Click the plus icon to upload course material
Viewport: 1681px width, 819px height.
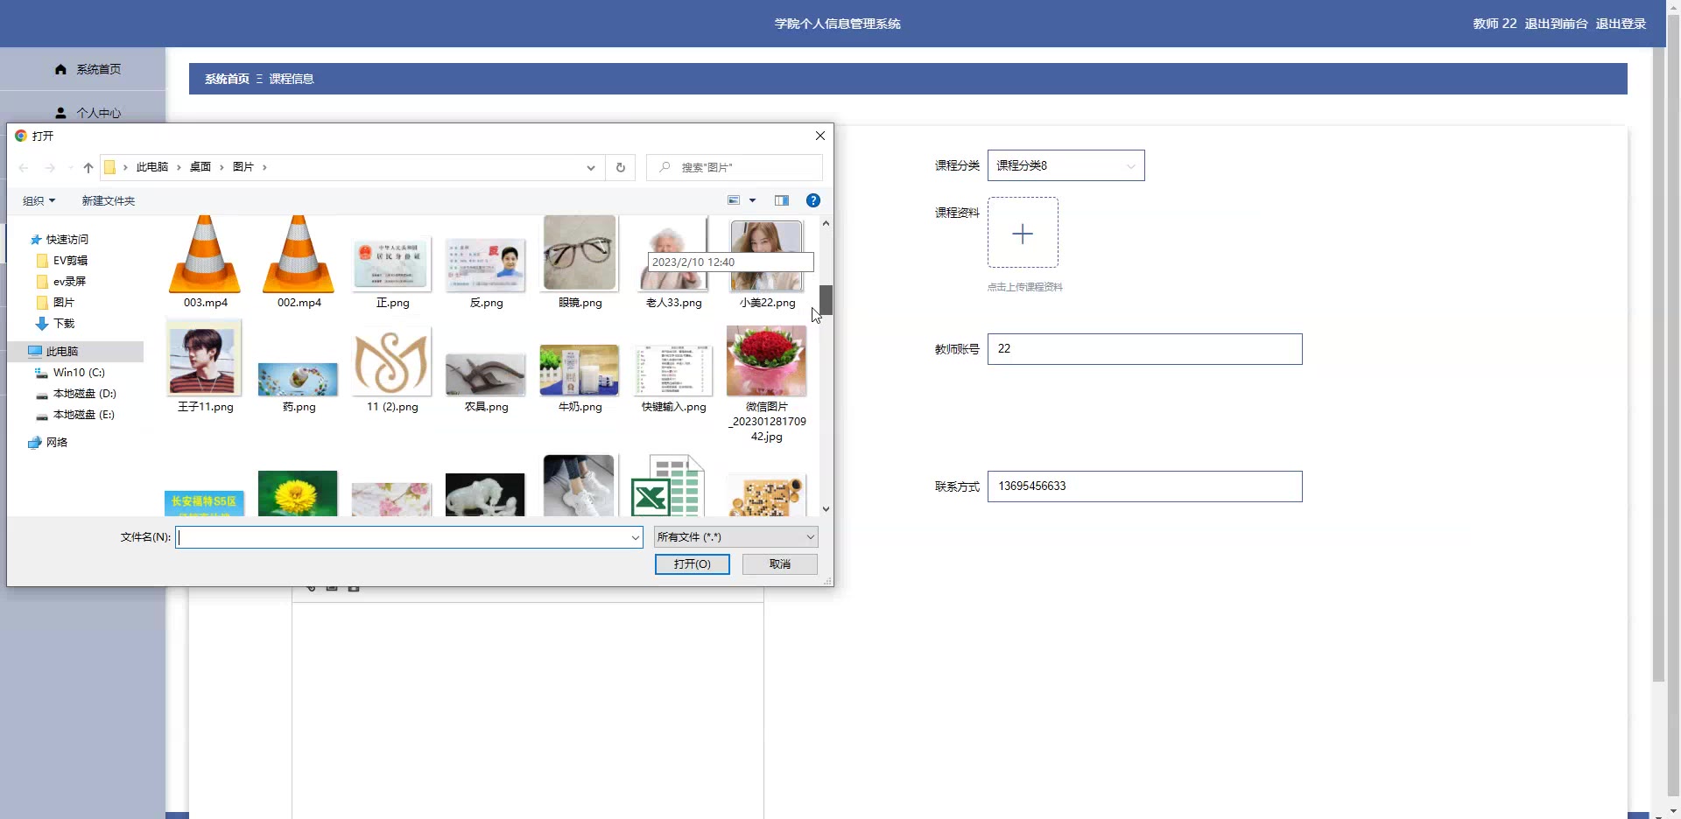(x=1023, y=233)
